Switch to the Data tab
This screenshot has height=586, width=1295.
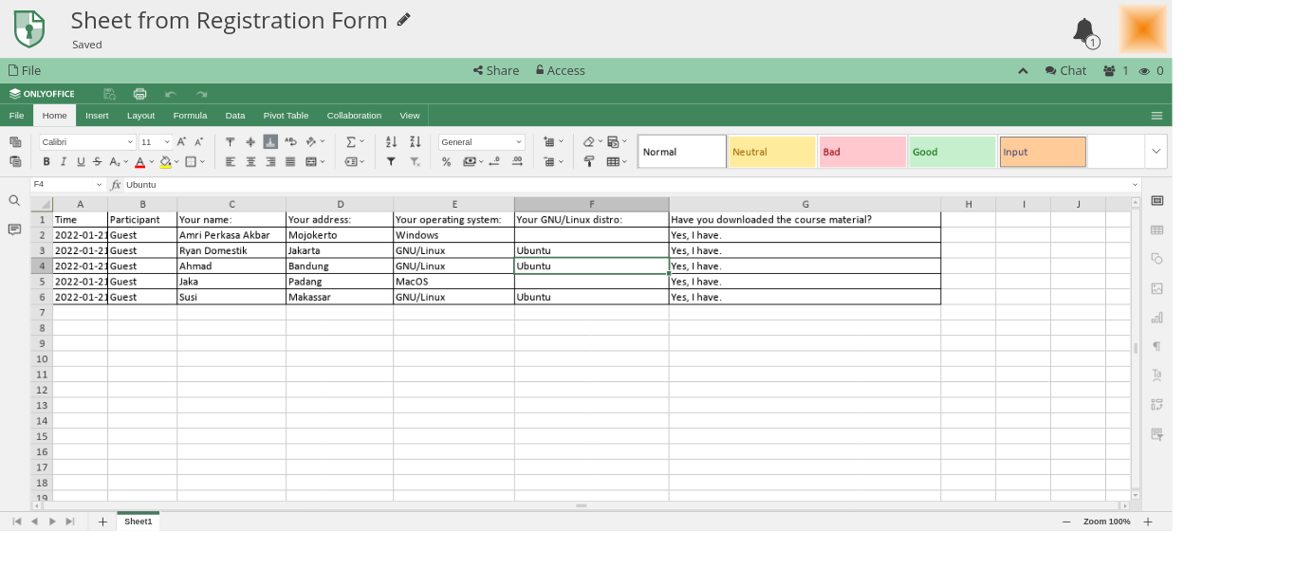click(x=235, y=116)
